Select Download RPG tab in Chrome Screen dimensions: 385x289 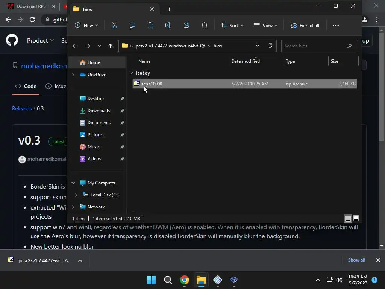pyautogui.click(x=32, y=6)
